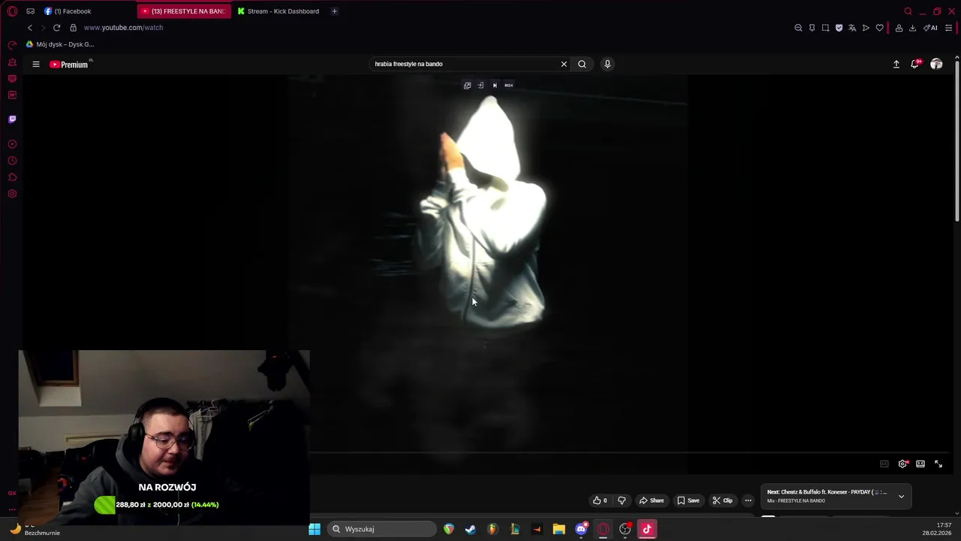Toggle subtitles CC in video player
961x541 pixels.
pos(884,464)
